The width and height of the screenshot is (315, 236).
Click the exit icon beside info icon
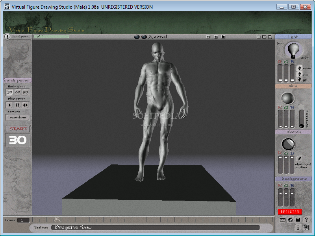[x=306, y=227]
